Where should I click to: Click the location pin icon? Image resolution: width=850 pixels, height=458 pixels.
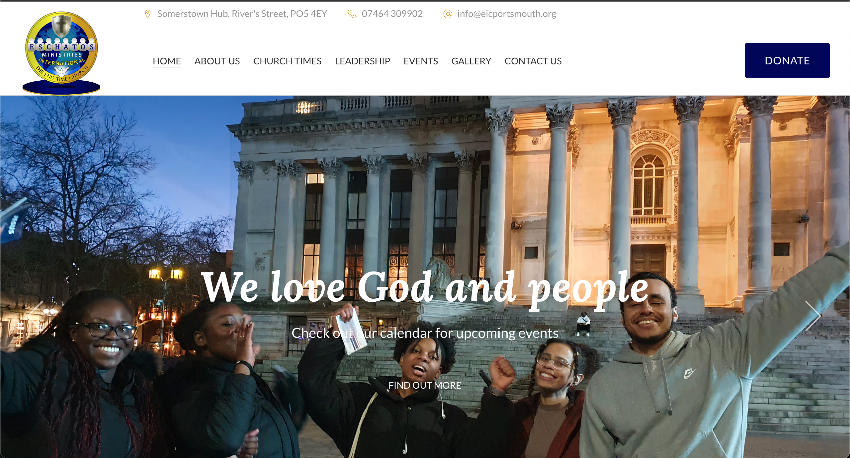point(148,14)
